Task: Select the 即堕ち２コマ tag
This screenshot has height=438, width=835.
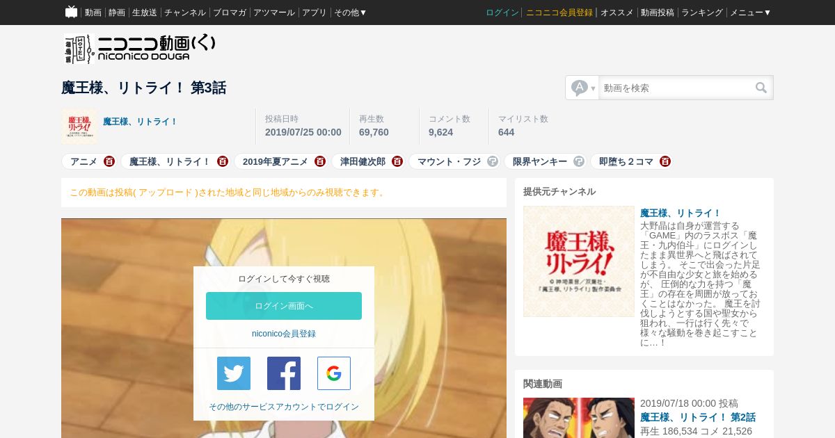Action: pyautogui.click(x=626, y=161)
